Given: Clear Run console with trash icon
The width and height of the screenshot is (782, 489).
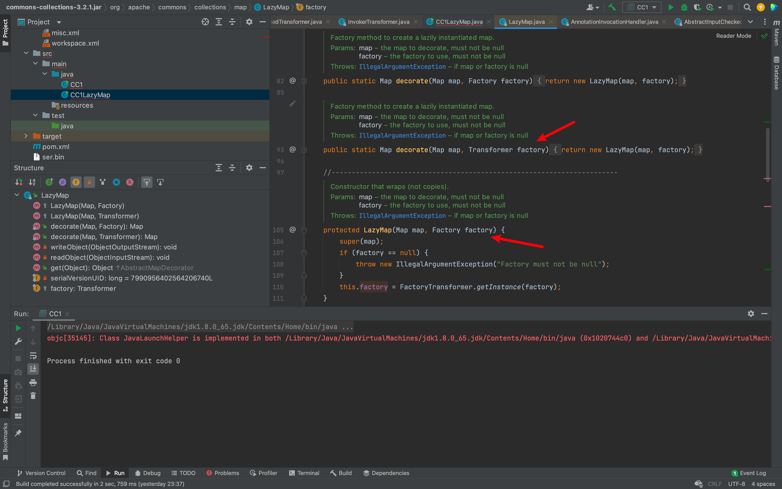Looking at the screenshot, I should point(33,396).
